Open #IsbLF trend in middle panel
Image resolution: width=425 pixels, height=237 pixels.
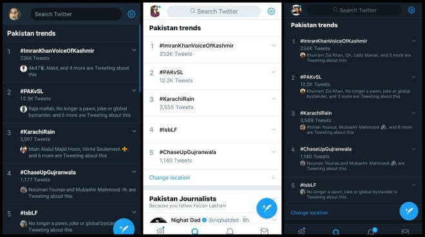pyautogui.click(x=168, y=130)
